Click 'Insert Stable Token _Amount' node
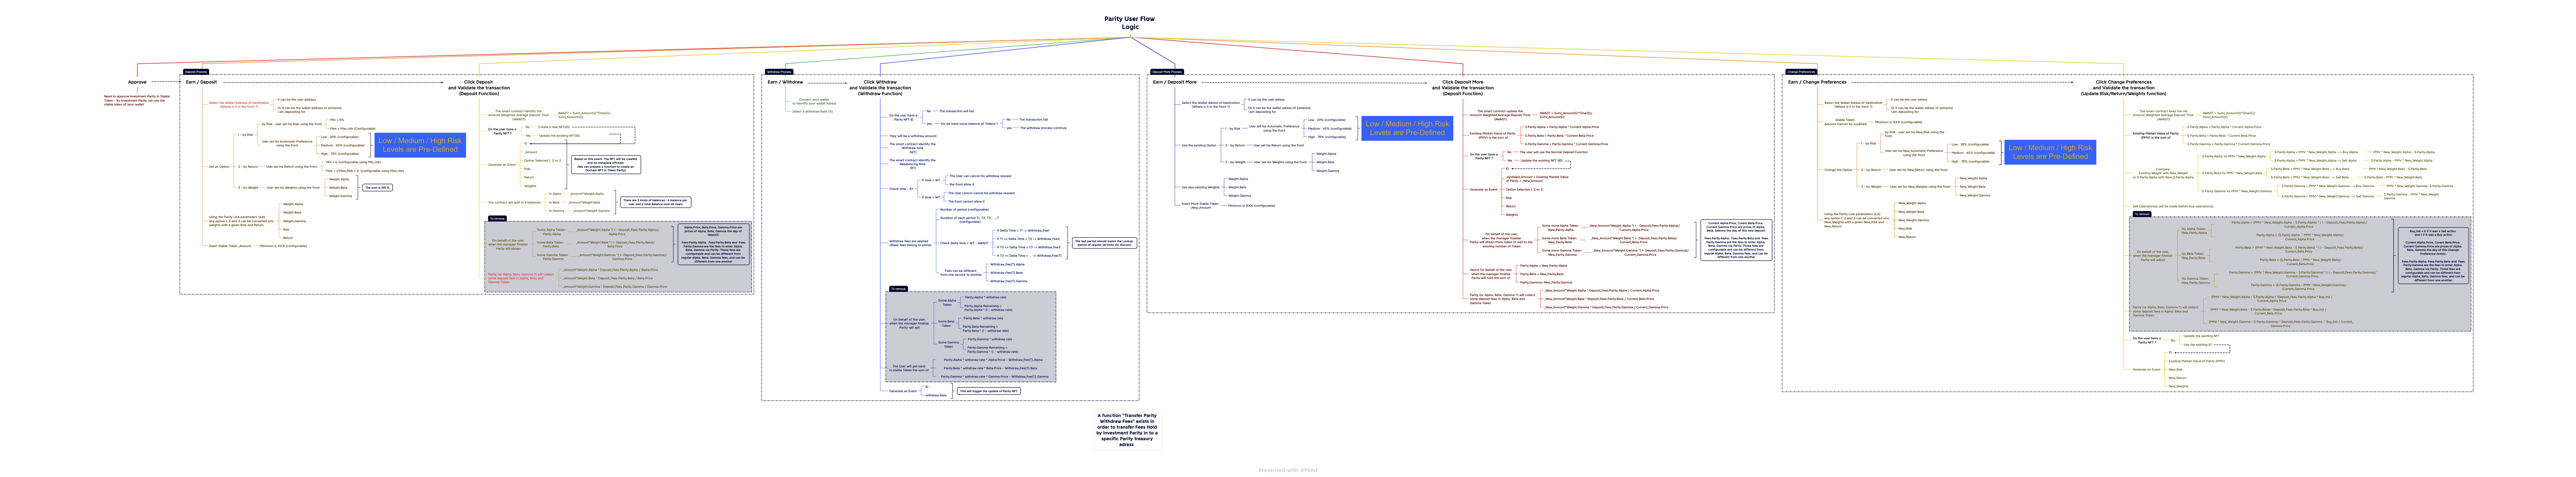This screenshot has width=2576, height=477. [230, 246]
